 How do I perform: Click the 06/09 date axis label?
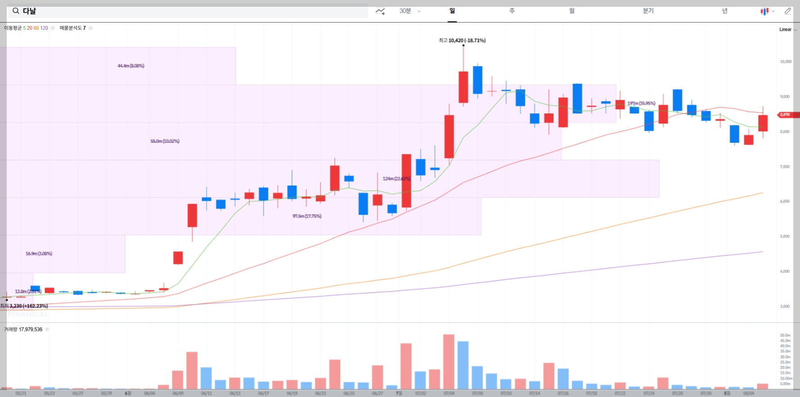[x=178, y=393]
